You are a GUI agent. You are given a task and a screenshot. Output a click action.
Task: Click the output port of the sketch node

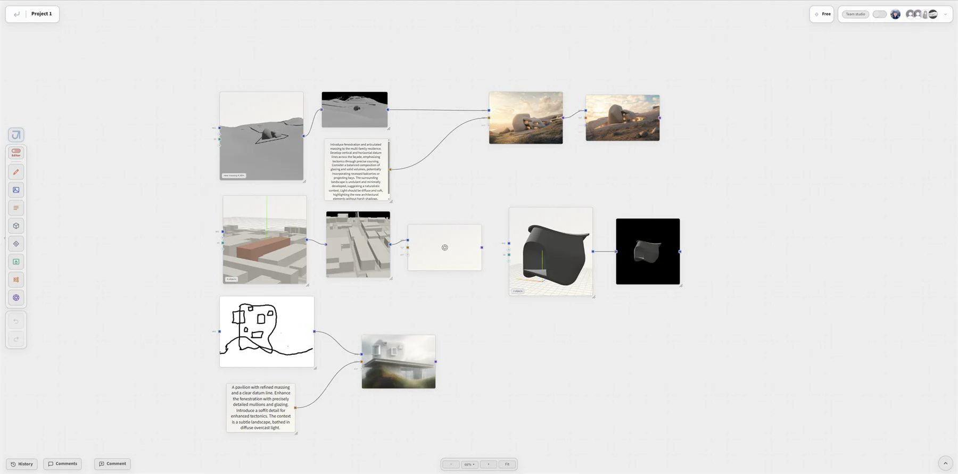point(315,331)
